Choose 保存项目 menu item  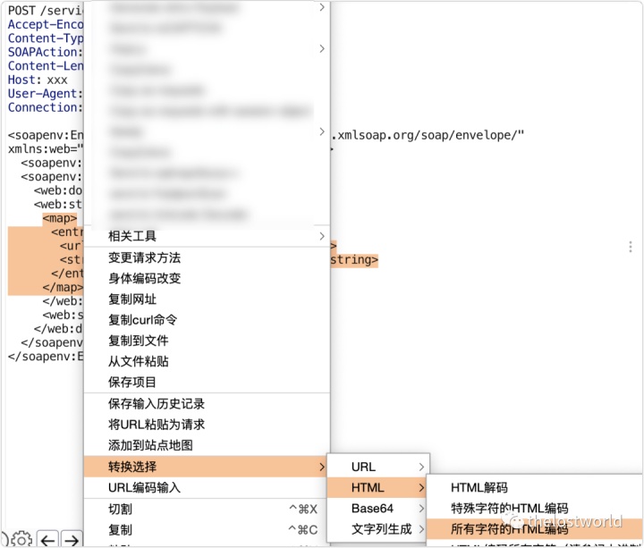(207, 382)
